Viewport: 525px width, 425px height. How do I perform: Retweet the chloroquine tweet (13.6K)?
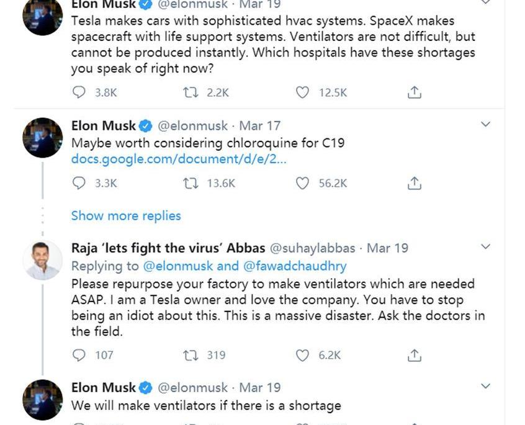coord(190,183)
